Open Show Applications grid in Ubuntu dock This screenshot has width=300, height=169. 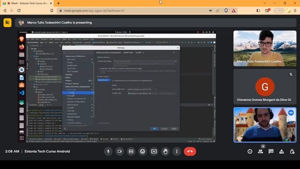[x=22, y=138]
